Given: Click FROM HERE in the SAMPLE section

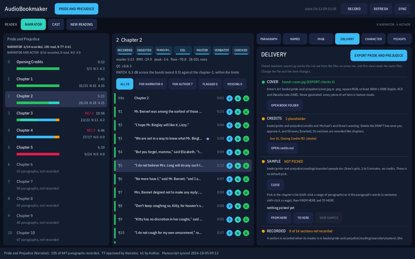Looking at the screenshot, I should pyautogui.click(x=279, y=218).
